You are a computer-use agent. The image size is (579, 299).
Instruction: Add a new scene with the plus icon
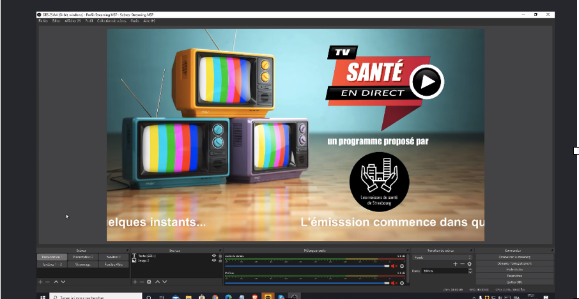[x=40, y=282]
